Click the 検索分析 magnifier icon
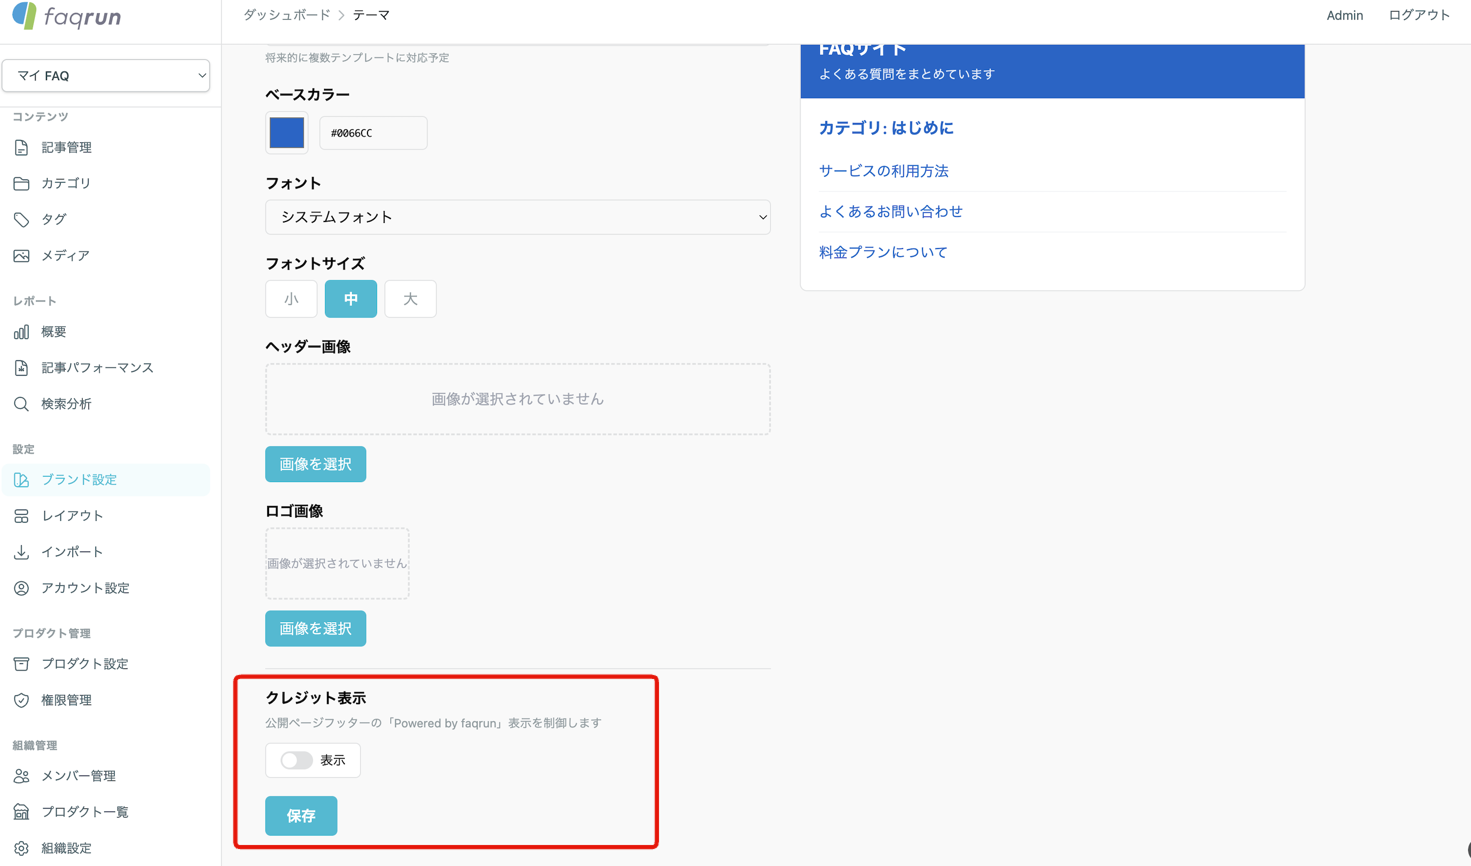This screenshot has width=1471, height=866. [21, 404]
